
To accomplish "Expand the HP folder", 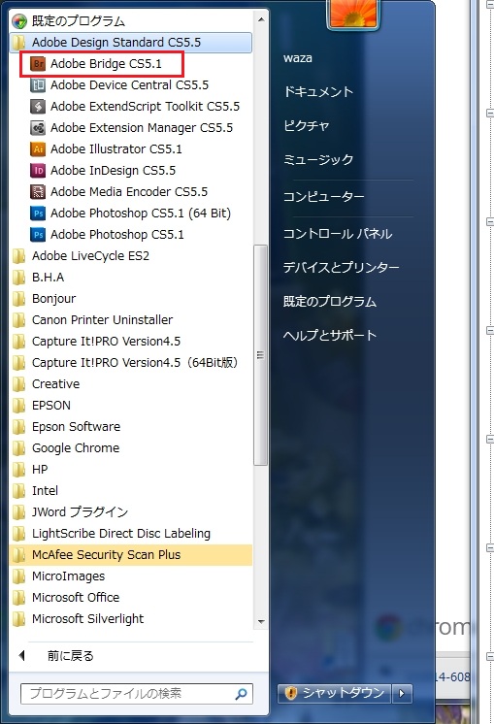I will click(x=131, y=469).
